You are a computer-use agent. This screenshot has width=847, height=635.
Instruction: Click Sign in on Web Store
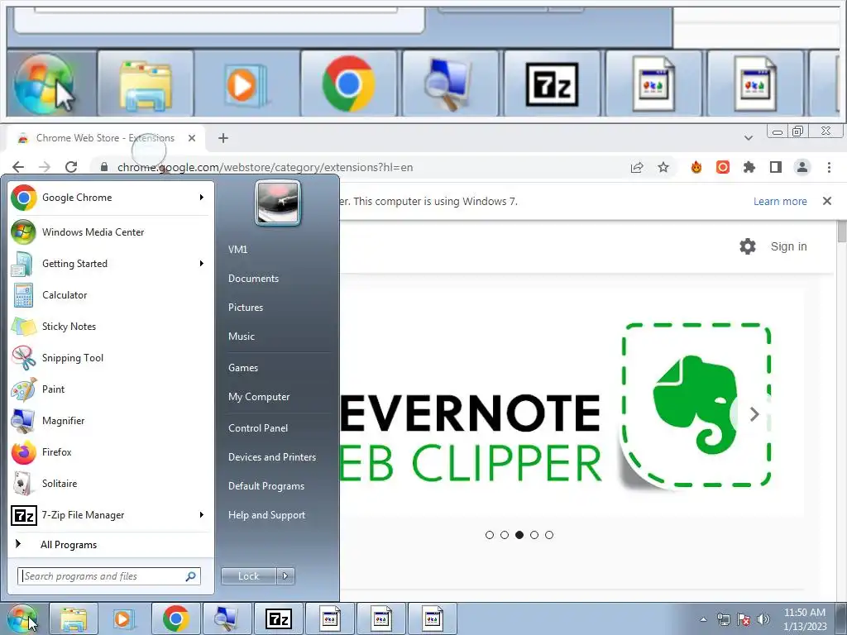pyautogui.click(x=788, y=246)
